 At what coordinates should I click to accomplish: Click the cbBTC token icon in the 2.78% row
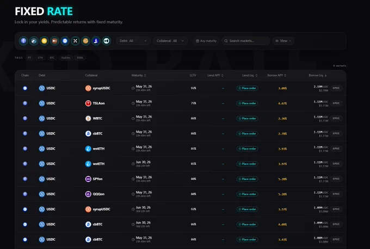tap(88, 133)
